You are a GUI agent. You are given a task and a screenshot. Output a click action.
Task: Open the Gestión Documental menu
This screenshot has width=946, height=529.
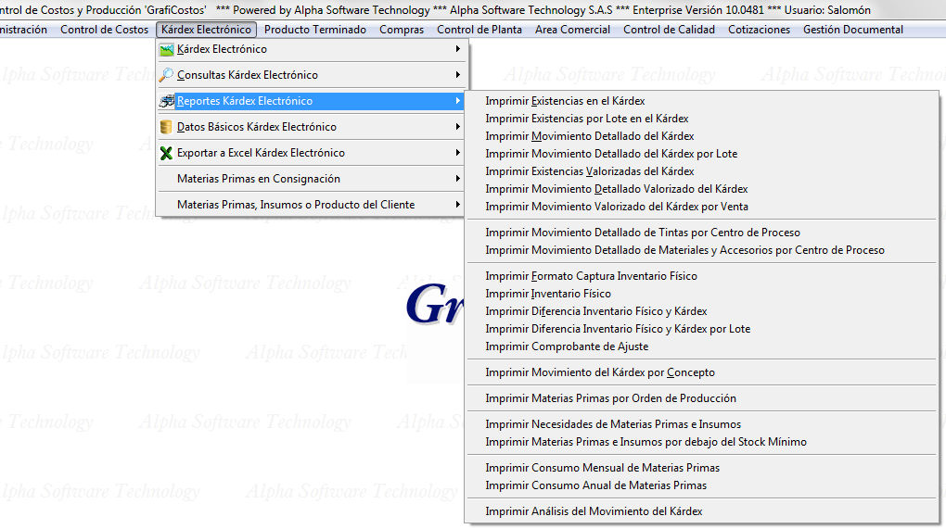click(852, 30)
